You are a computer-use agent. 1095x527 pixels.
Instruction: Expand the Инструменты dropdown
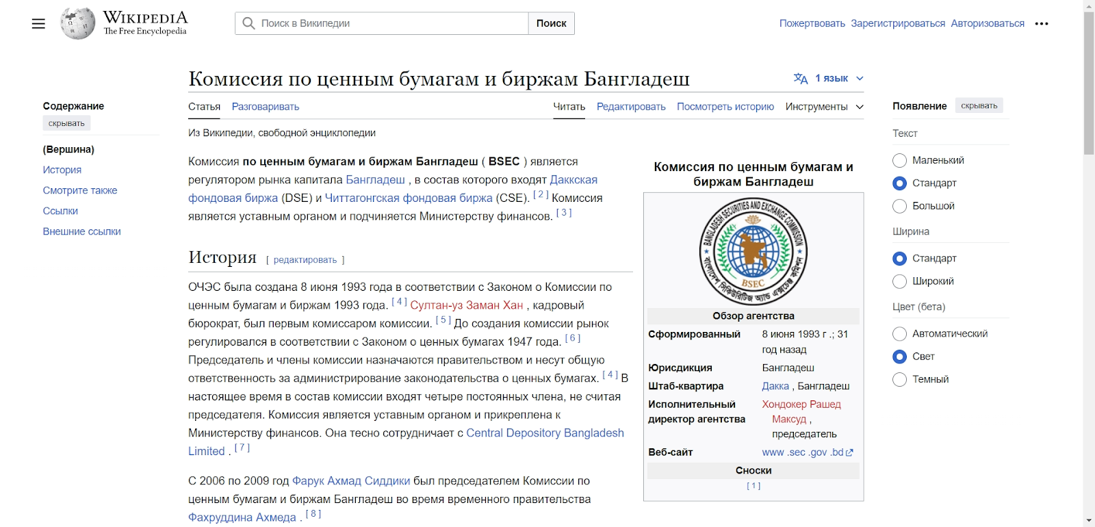[x=824, y=107]
